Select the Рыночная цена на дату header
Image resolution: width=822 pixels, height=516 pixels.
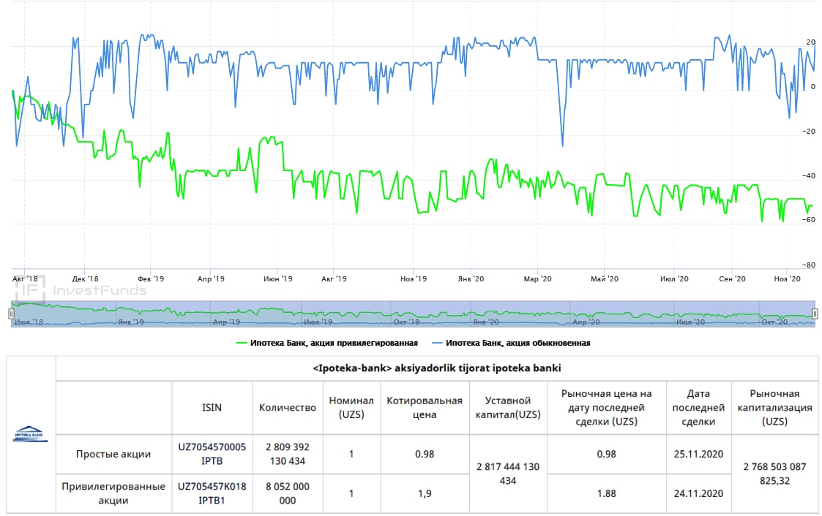click(607, 408)
